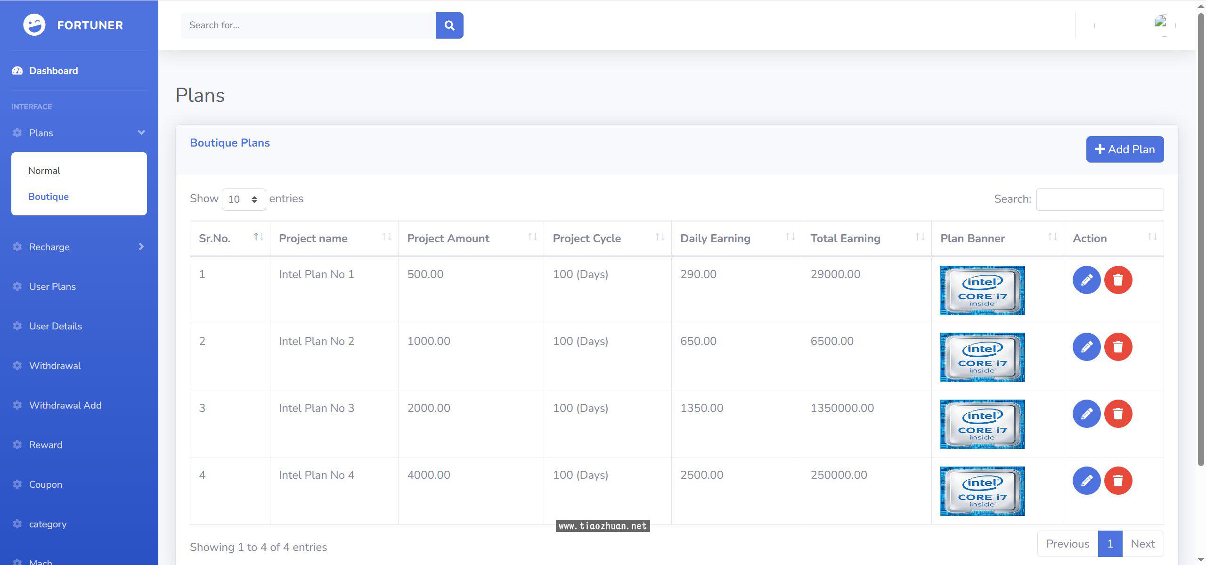Image resolution: width=1206 pixels, height=565 pixels.
Task: Click the gear icon beside Withdrawal
Action: 17,366
